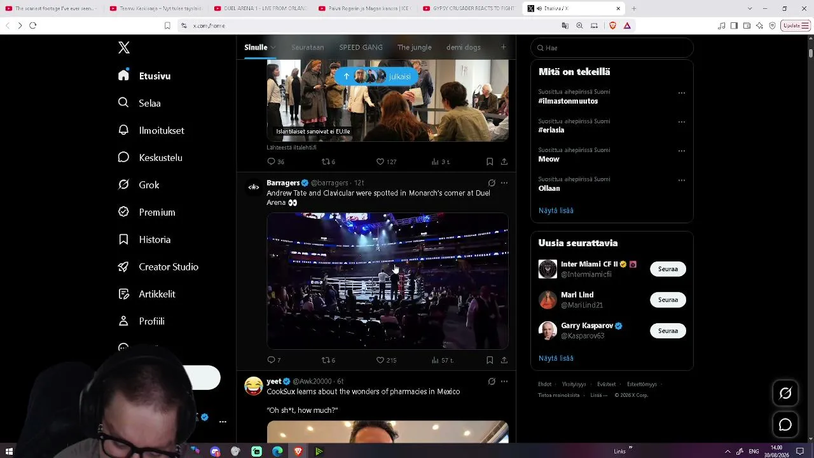Show more trends under Mitä on tekeillä

pyautogui.click(x=556, y=211)
